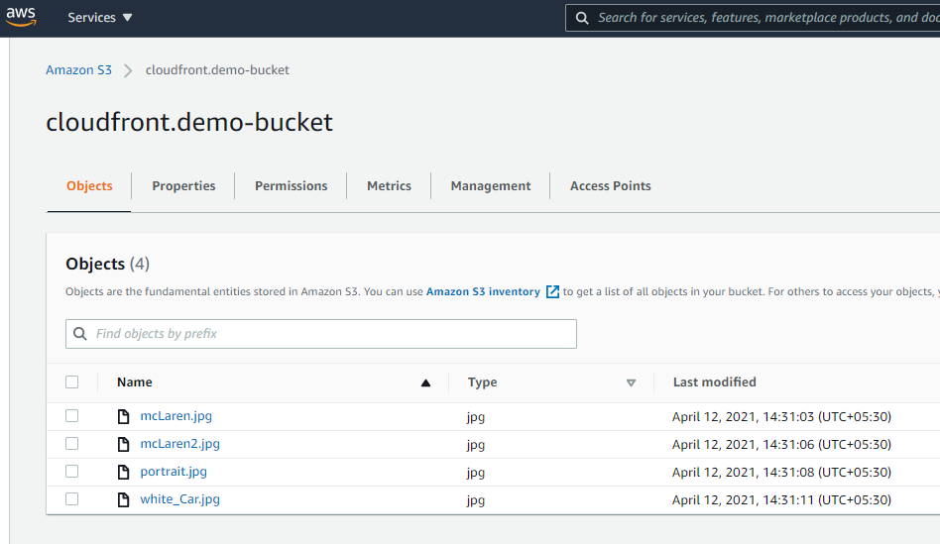
Task: Go to Amazon S3 breadcrumb link
Action: (78, 70)
